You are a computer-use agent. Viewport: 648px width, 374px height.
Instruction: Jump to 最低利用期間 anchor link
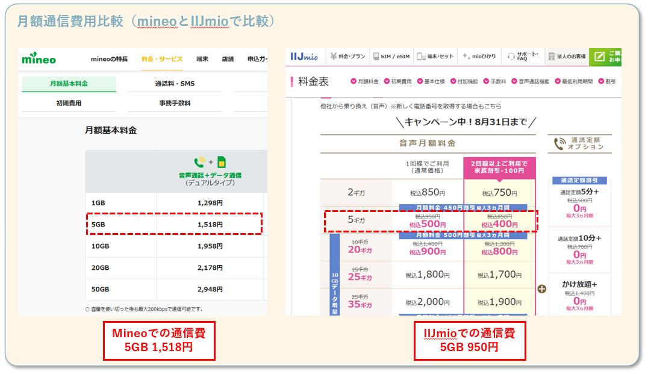click(x=573, y=81)
